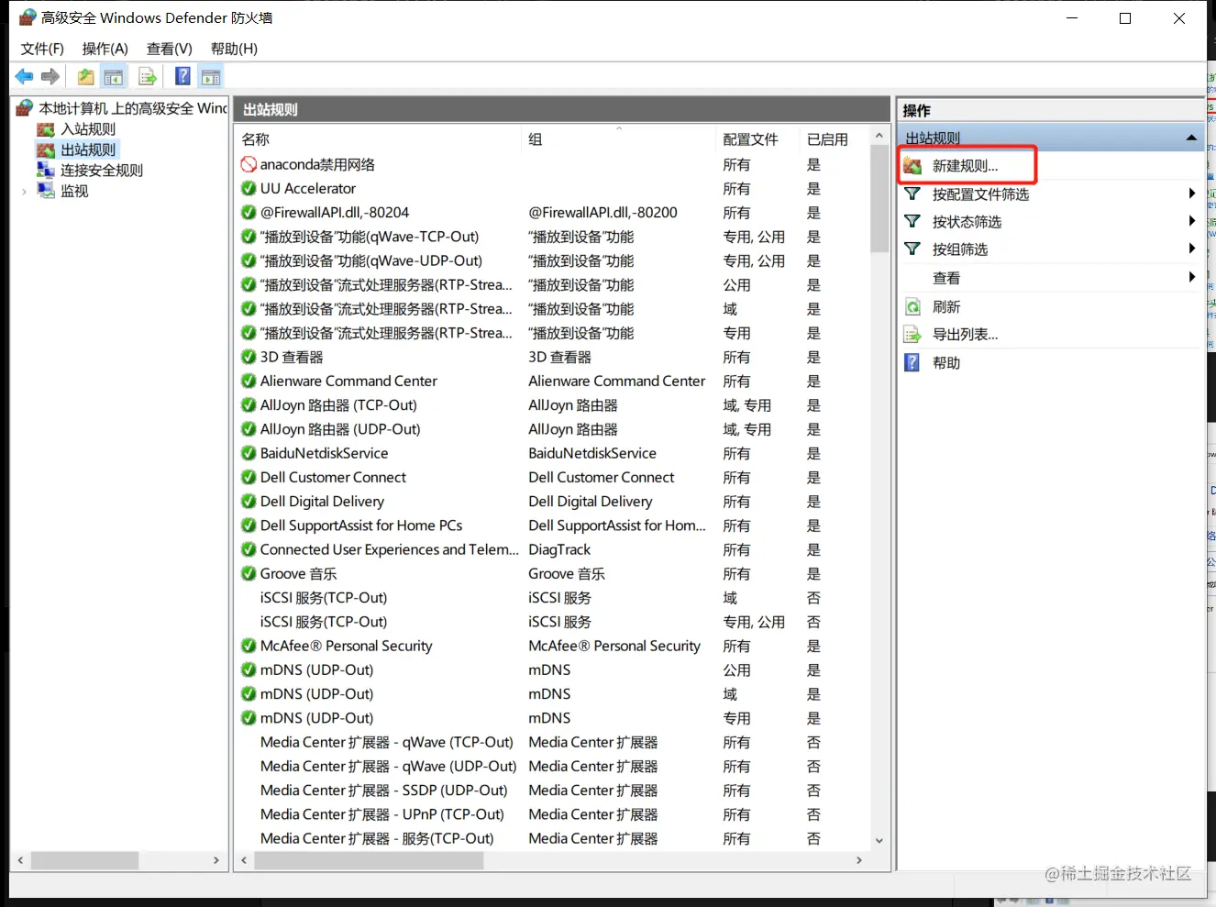1216x907 pixels.
Task: Click the DiagTrack group cell
Action: pyautogui.click(x=559, y=549)
